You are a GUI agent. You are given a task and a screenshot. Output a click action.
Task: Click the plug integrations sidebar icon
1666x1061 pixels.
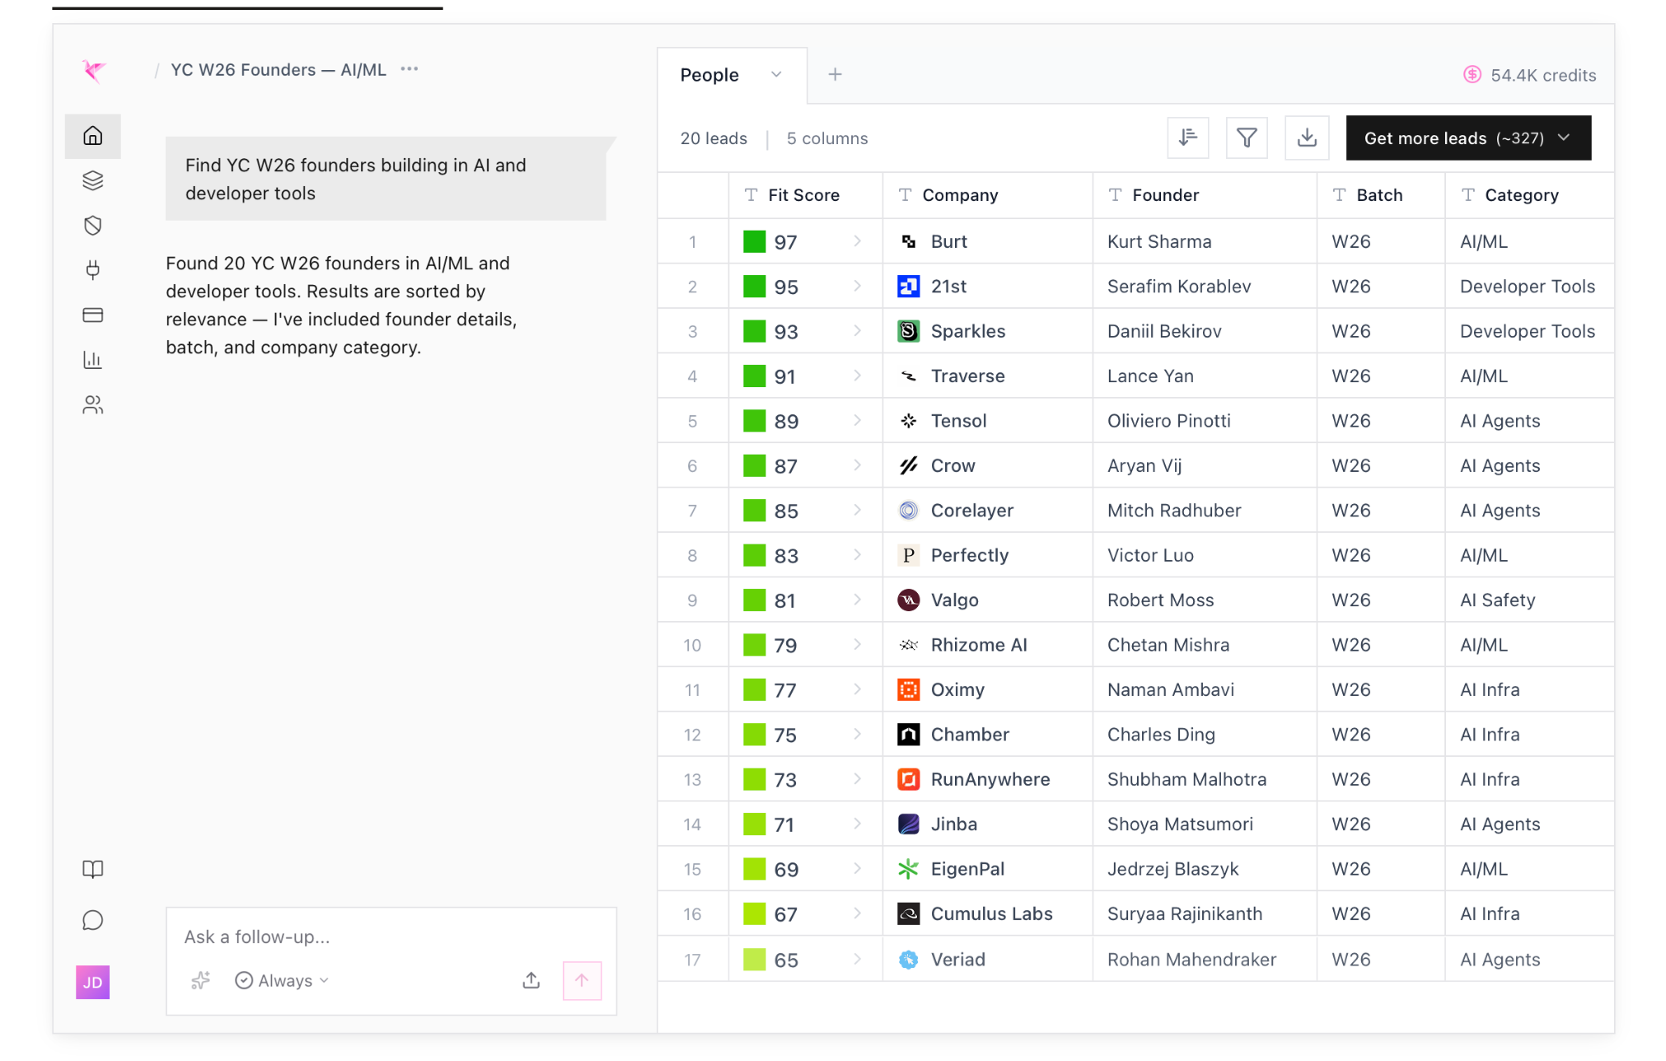pyautogui.click(x=92, y=270)
